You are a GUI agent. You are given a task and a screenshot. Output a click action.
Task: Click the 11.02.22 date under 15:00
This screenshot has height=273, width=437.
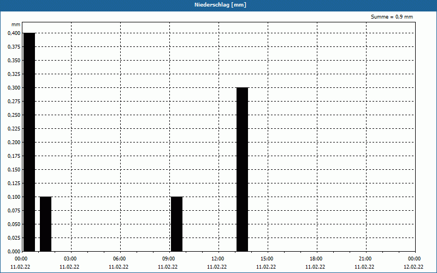pos(266,266)
